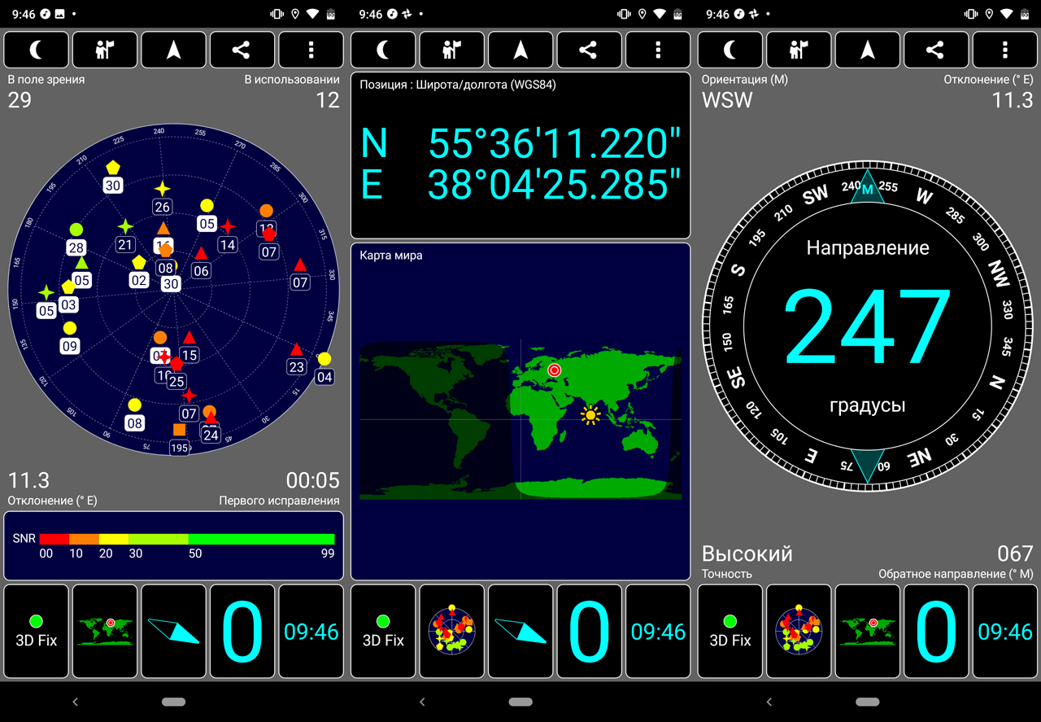Open compass arrow tile on coordinates screen
The width and height of the screenshot is (1041, 722).
[x=520, y=631]
